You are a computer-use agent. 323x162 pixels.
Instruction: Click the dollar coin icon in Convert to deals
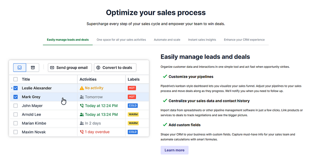[98, 67]
